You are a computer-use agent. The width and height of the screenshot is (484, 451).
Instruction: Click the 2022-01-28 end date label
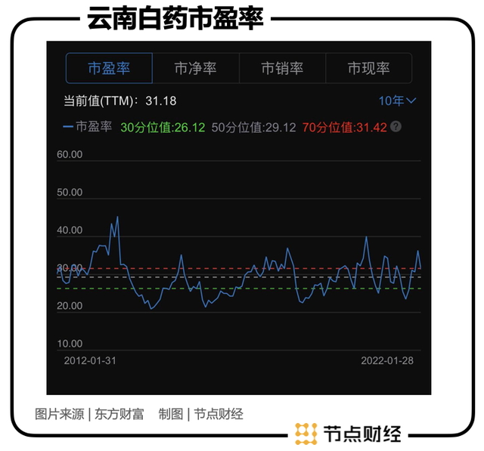click(387, 360)
